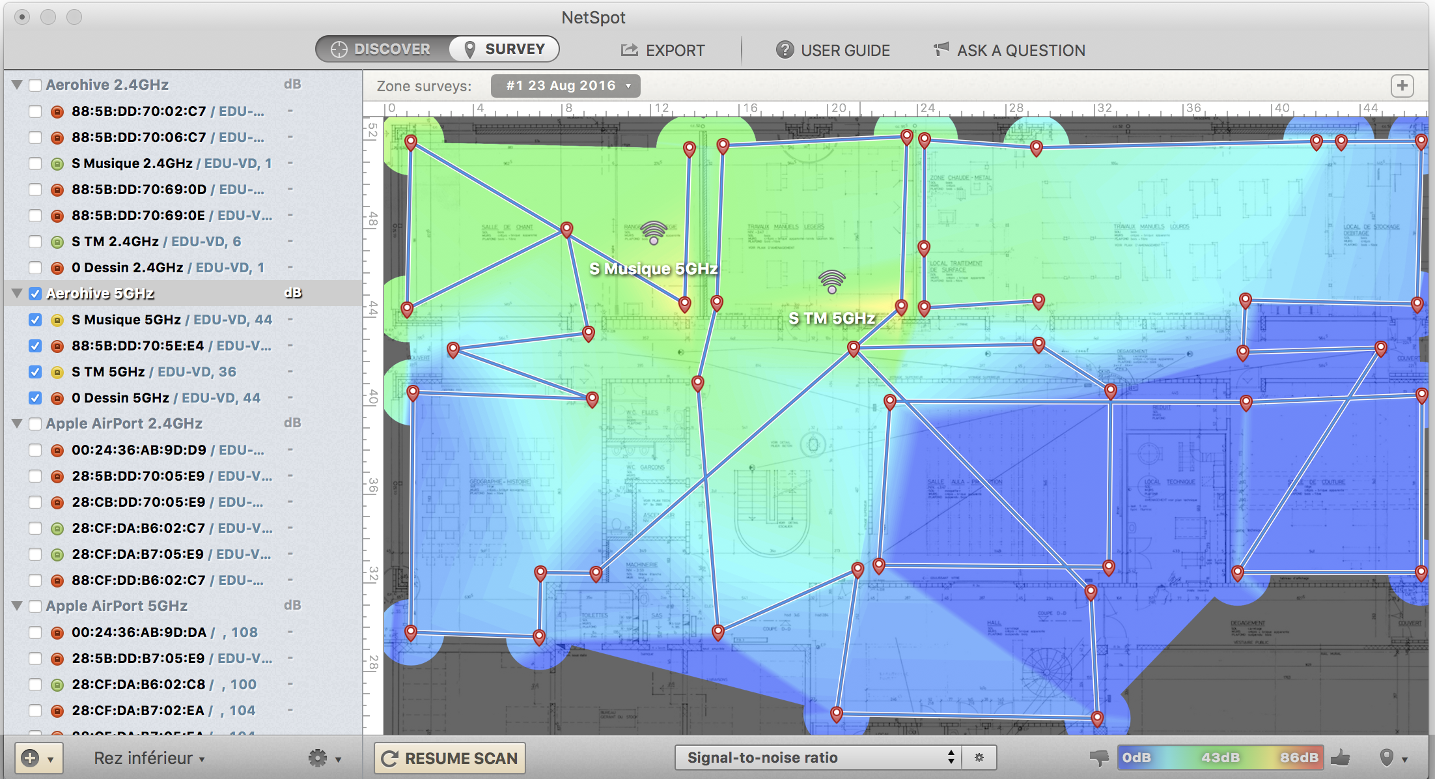
Task: Switch to SURVEY mode
Action: [x=504, y=50]
